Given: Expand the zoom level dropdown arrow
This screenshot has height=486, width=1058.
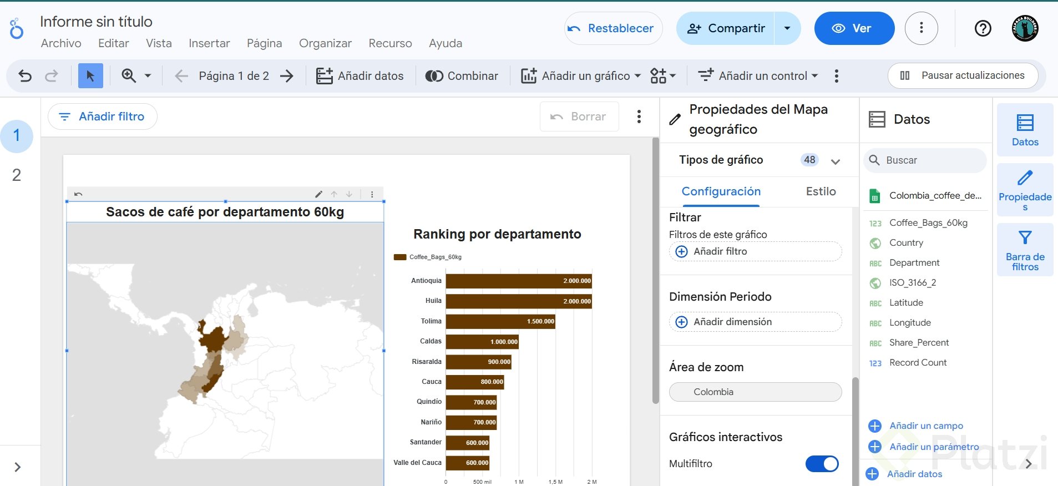Looking at the screenshot, I should (x=148, y=75).
